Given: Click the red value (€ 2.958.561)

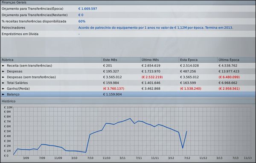Looking at the screenshot, I should (229, 89).
